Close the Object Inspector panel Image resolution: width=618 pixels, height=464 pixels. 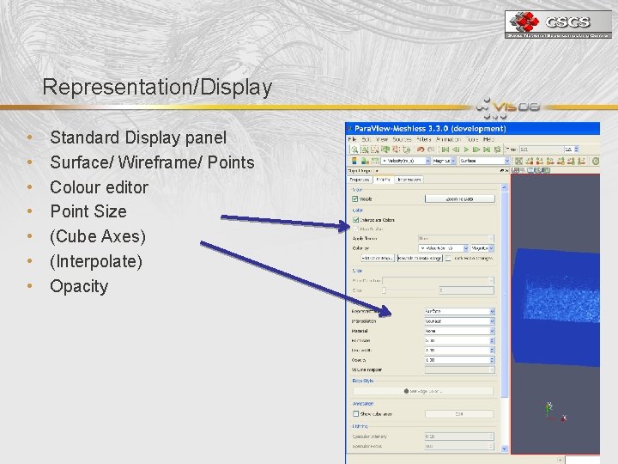click(x=507, y=170)
